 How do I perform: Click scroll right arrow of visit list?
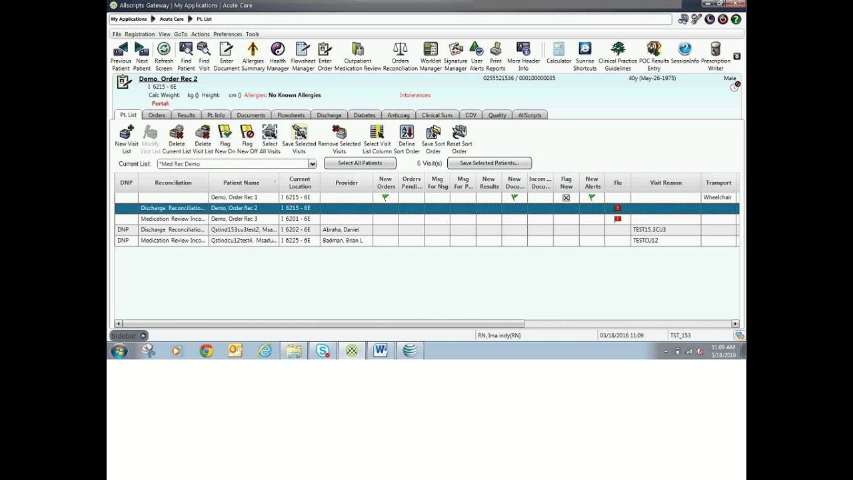735,323
